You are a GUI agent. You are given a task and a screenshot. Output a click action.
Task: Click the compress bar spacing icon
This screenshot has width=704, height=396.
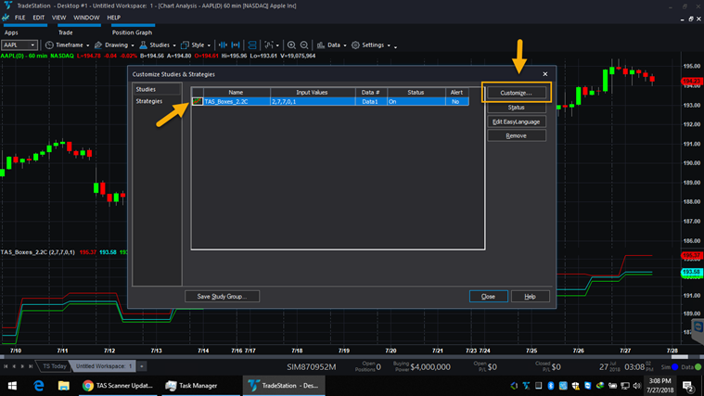[223, 45]
